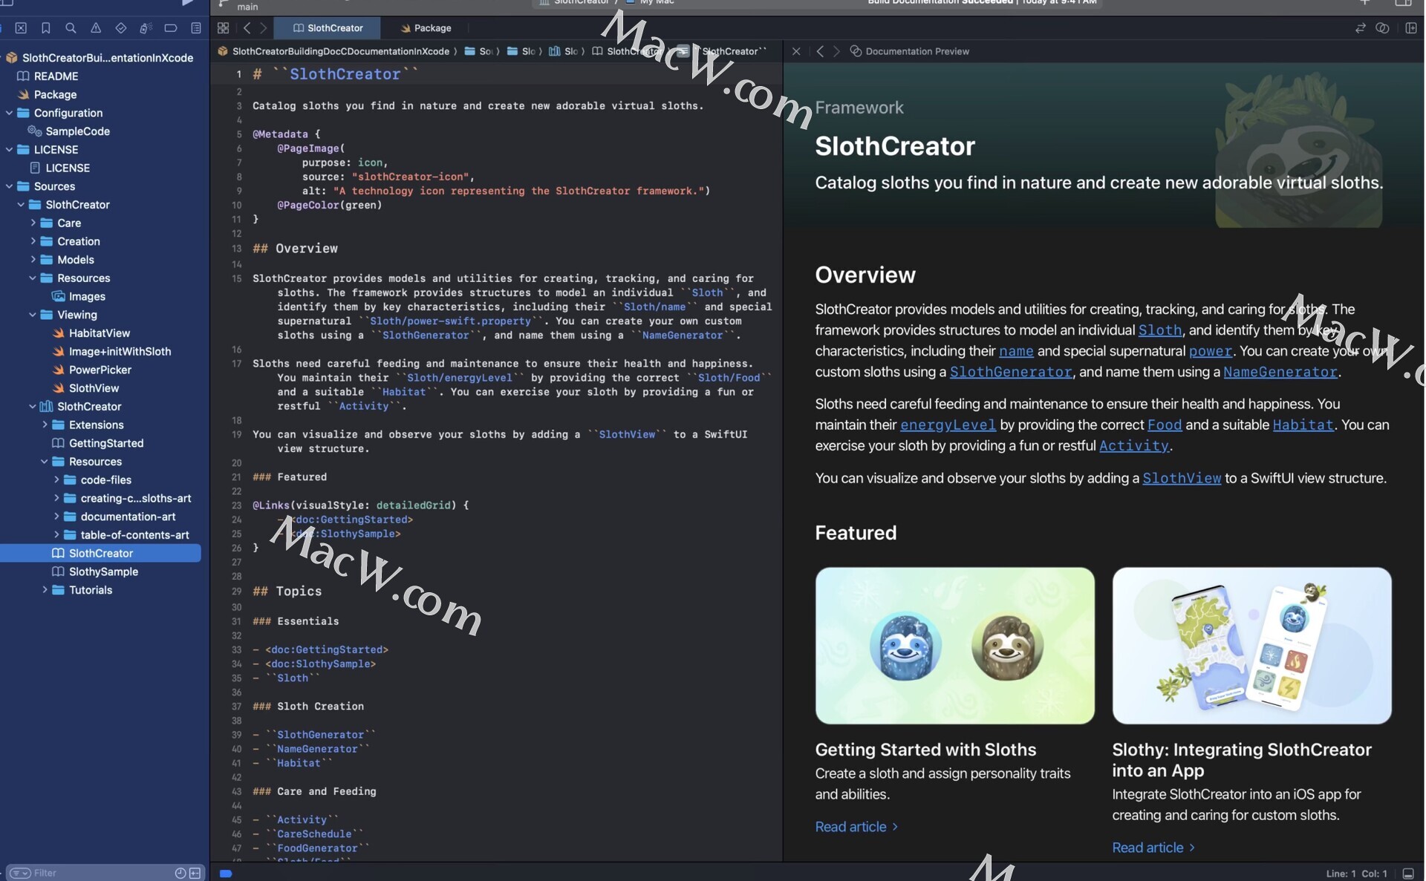Open the Source Control navigator icon
This screenshot has height=881, width=1426.
21,28
